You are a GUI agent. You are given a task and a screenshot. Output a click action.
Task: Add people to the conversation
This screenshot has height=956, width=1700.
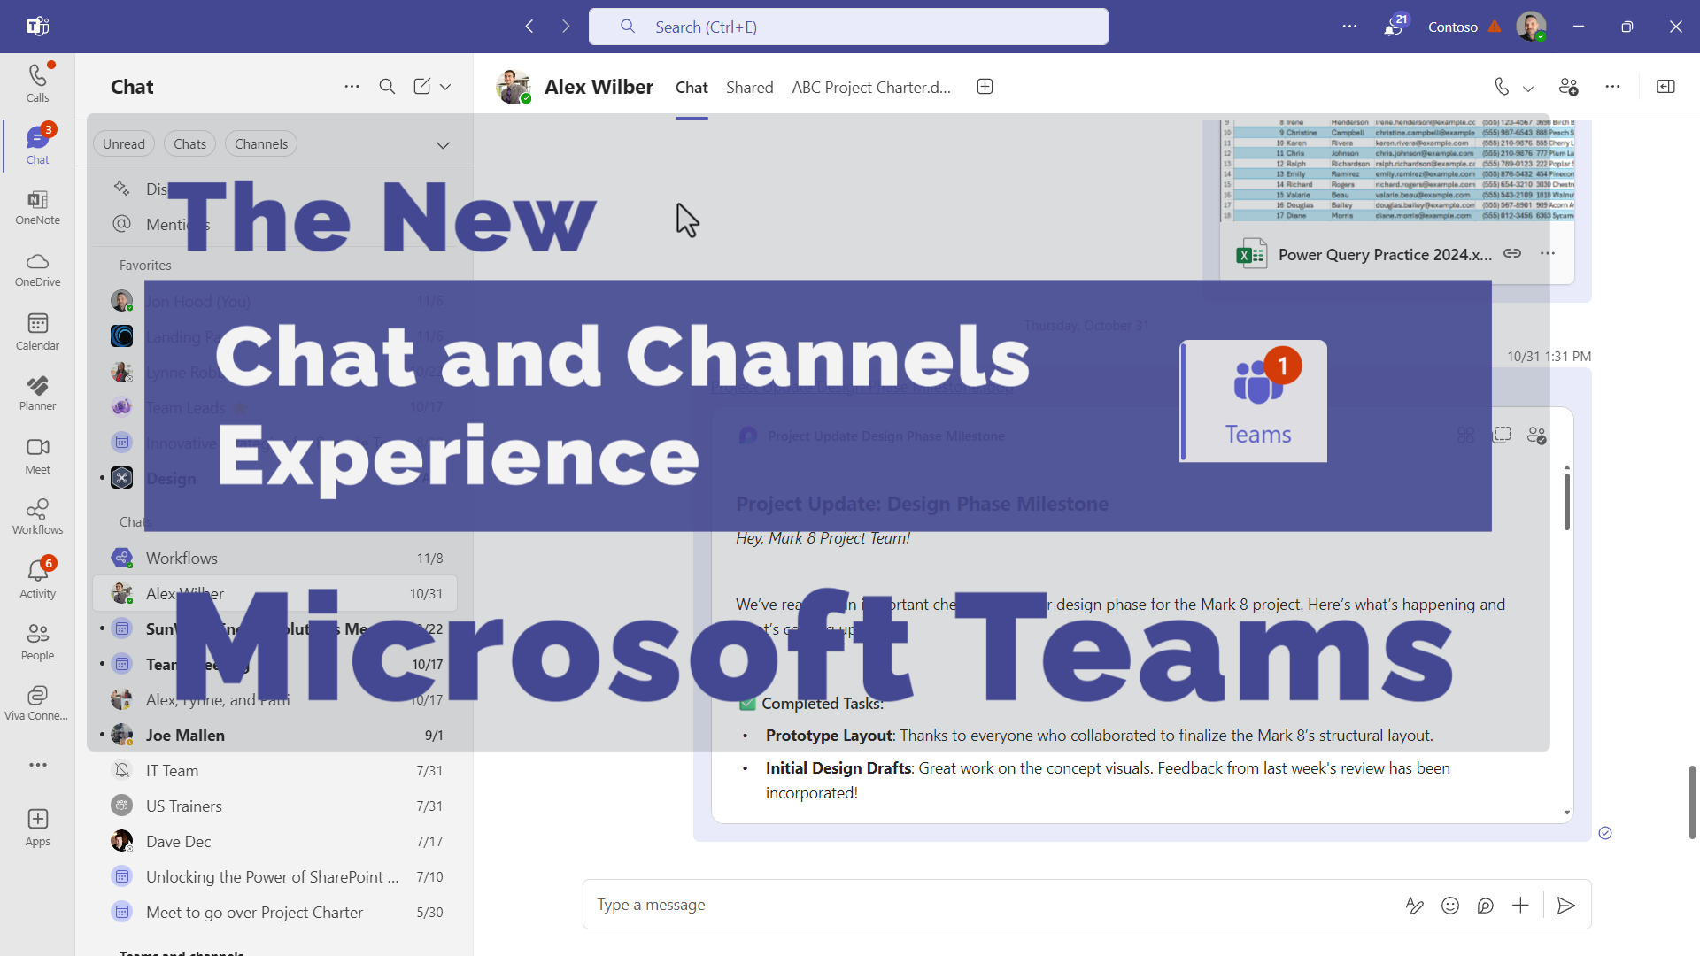1569,86
